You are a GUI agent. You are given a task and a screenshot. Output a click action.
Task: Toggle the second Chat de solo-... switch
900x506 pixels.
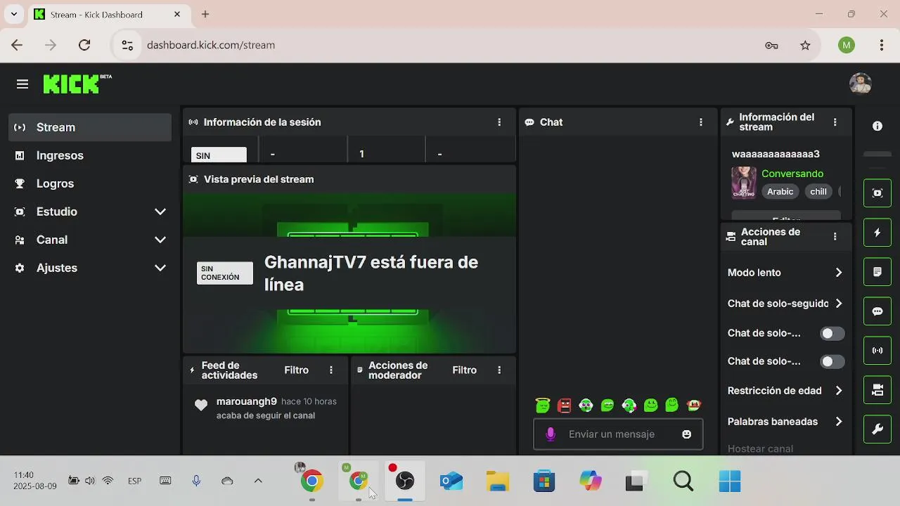832,362
